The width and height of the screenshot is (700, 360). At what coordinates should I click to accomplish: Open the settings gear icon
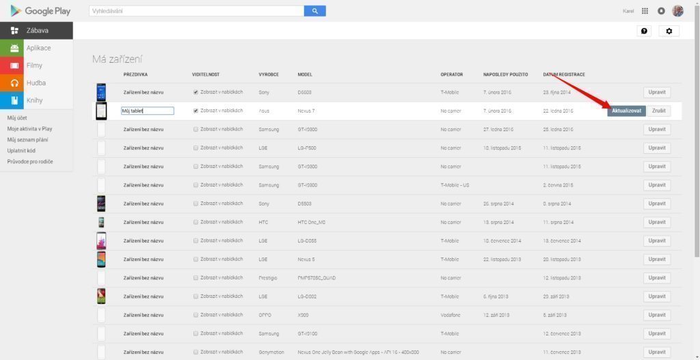669,31
